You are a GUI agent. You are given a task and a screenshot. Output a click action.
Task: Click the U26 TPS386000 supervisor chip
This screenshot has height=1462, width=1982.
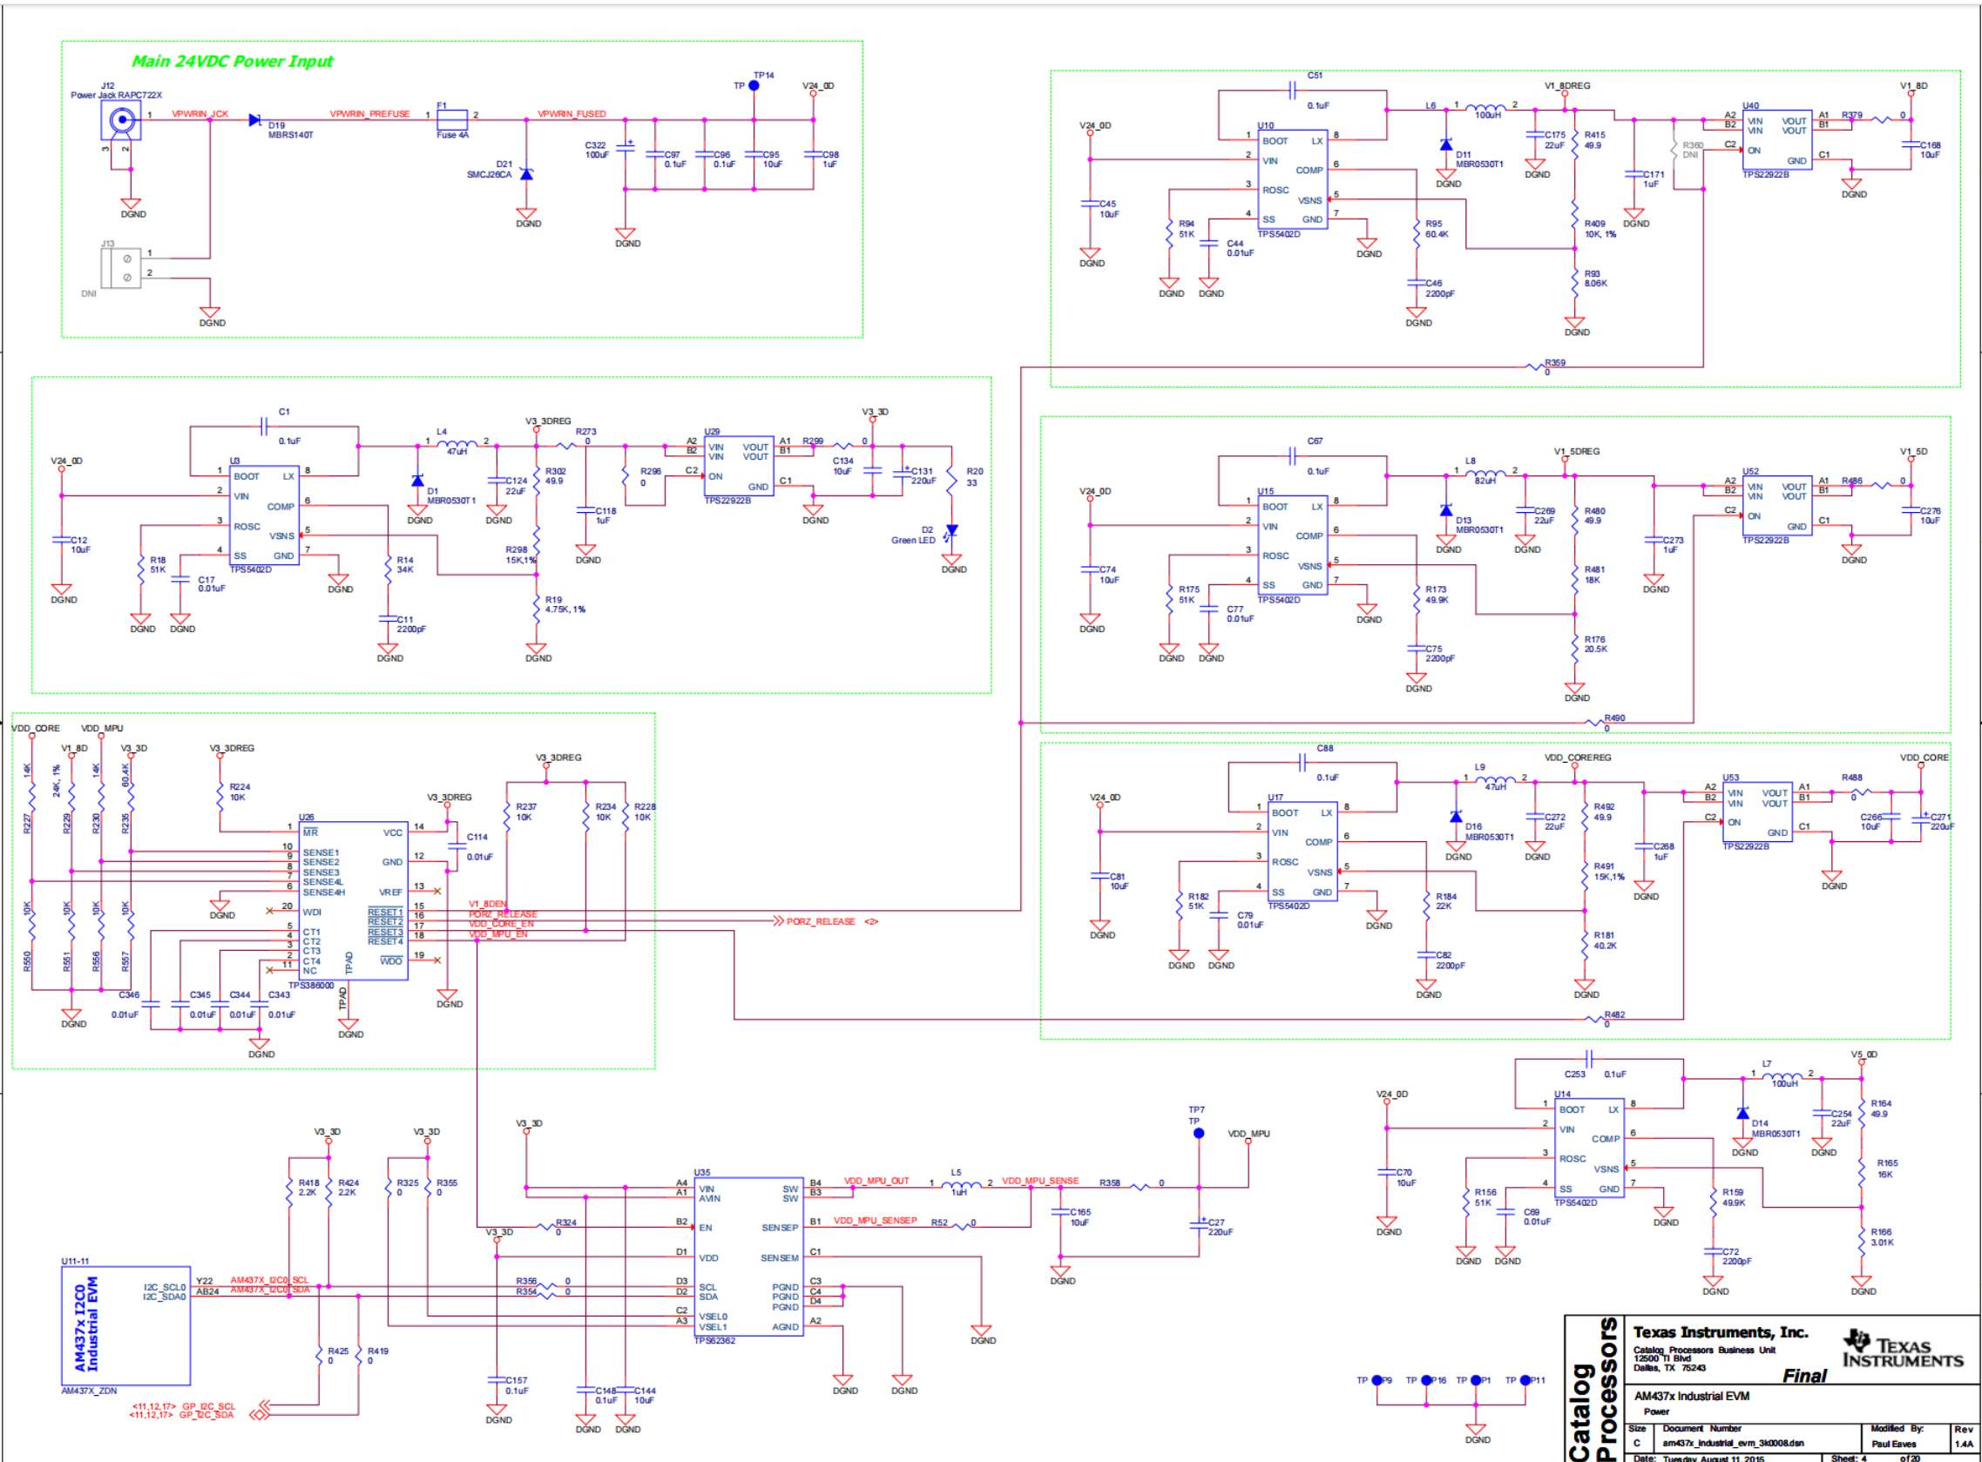coord(354,900)
